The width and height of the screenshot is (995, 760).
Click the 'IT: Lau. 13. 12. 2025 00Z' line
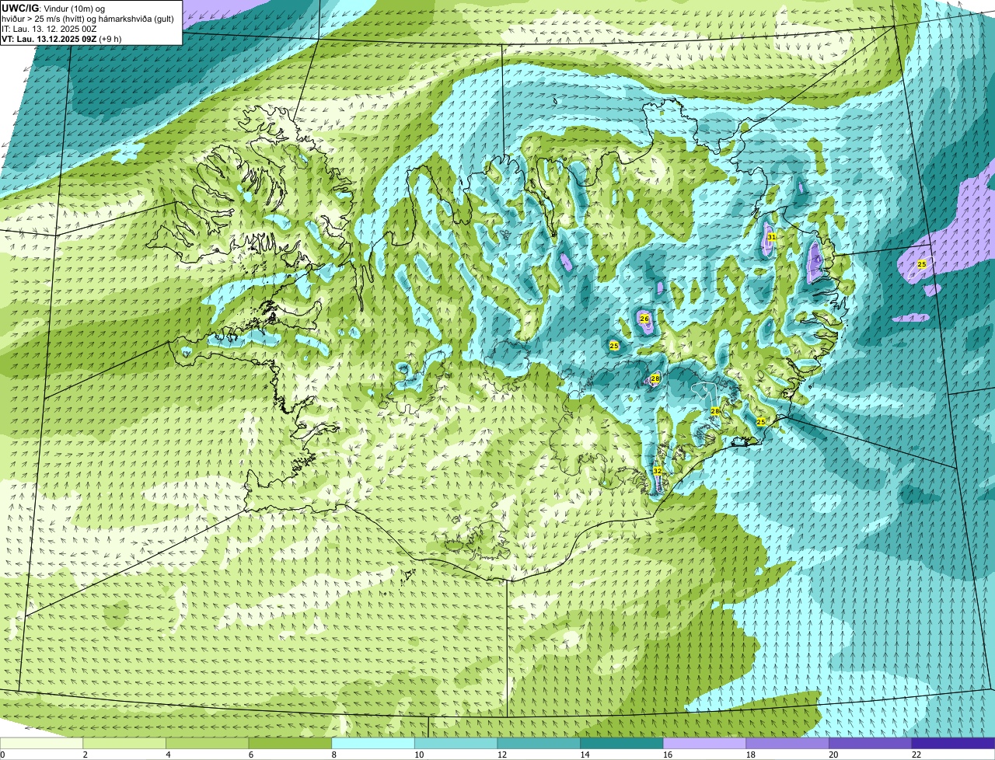click(x=50, y=29)
